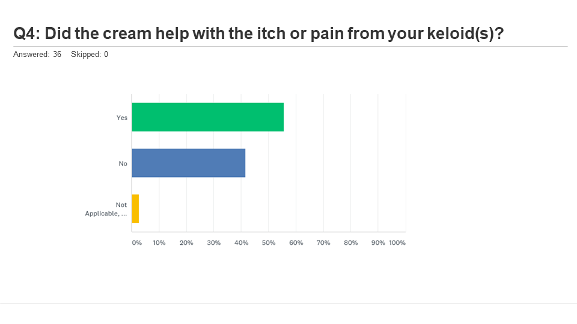Select the Yes axis label
This screenshot has height=324, width=577.
(x=122, y=118)
